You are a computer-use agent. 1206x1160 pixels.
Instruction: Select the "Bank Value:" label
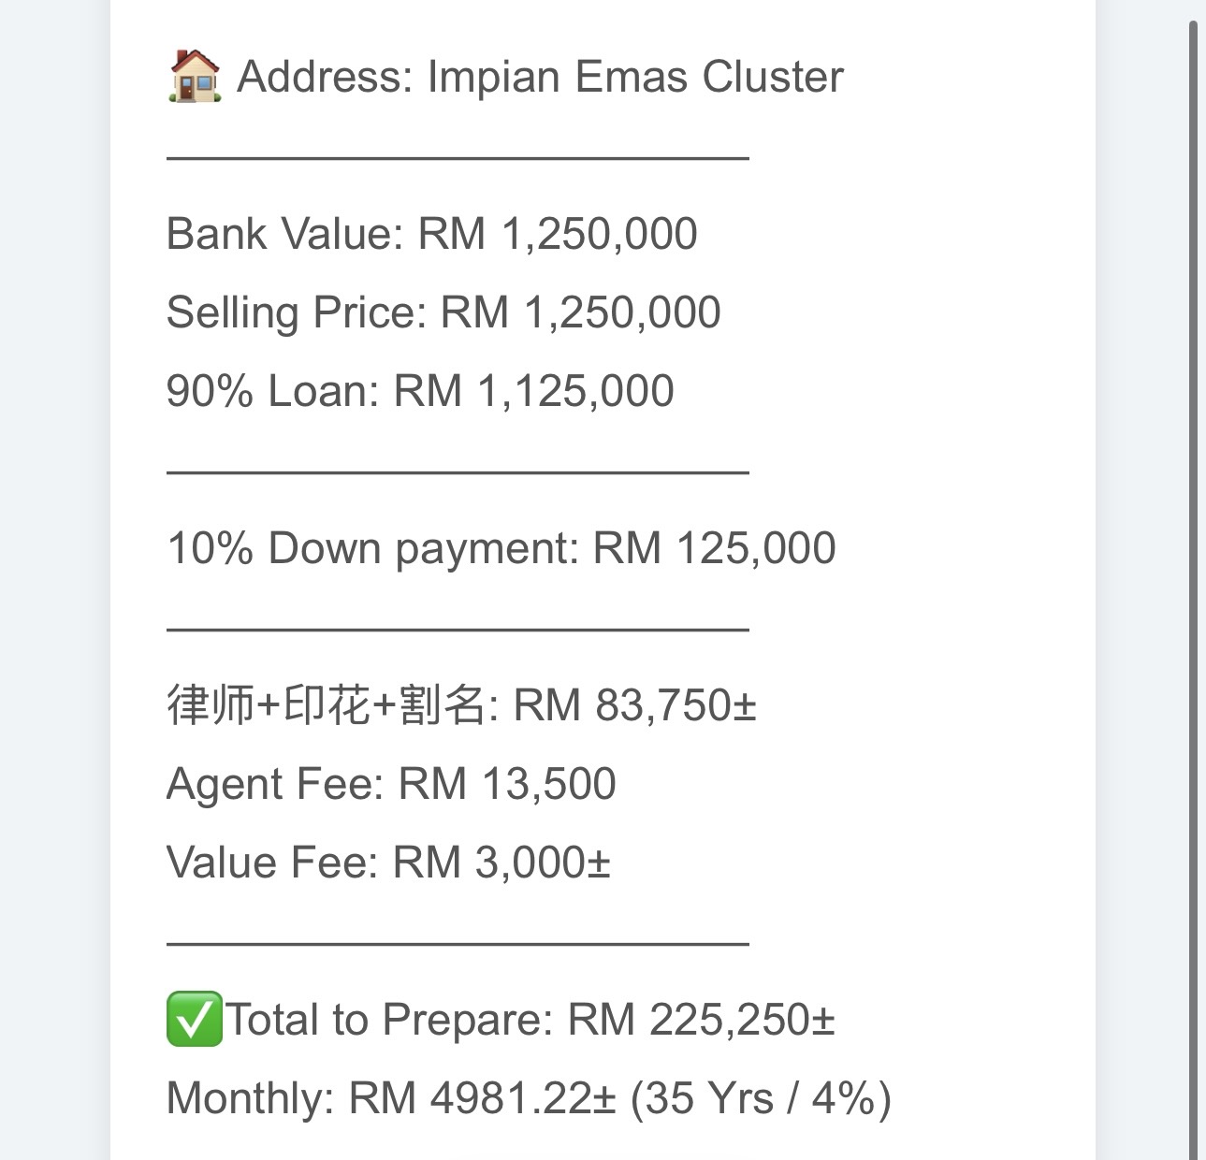click(x=284, y=234)
